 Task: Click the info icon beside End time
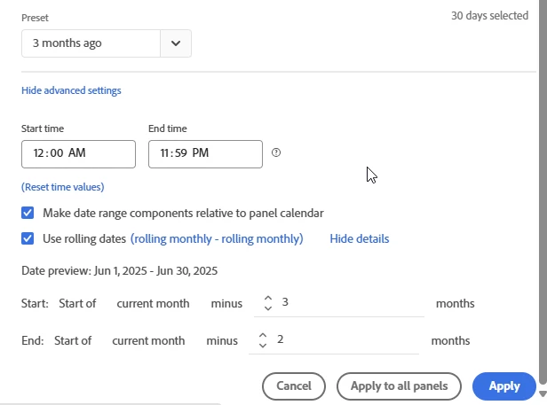tap(276, 152)
